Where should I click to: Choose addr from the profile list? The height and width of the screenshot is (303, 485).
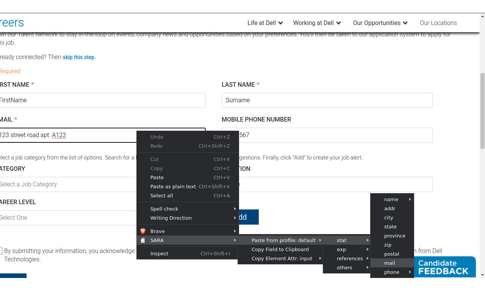(x=392, y=208)
